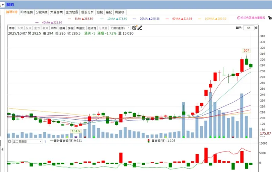Click the left collapse arrow at panel edge

3,149
